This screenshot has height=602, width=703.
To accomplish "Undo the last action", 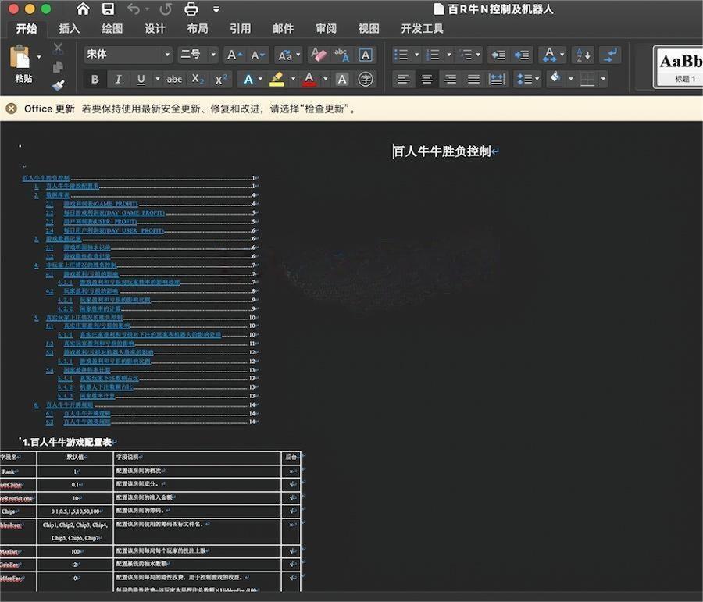I will click(x=133, y=9).
